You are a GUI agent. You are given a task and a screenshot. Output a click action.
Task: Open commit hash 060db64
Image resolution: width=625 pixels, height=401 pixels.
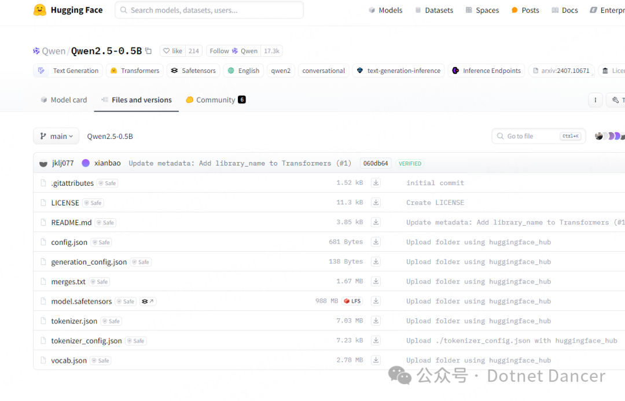pyautogui.click(x=376, y=163)
